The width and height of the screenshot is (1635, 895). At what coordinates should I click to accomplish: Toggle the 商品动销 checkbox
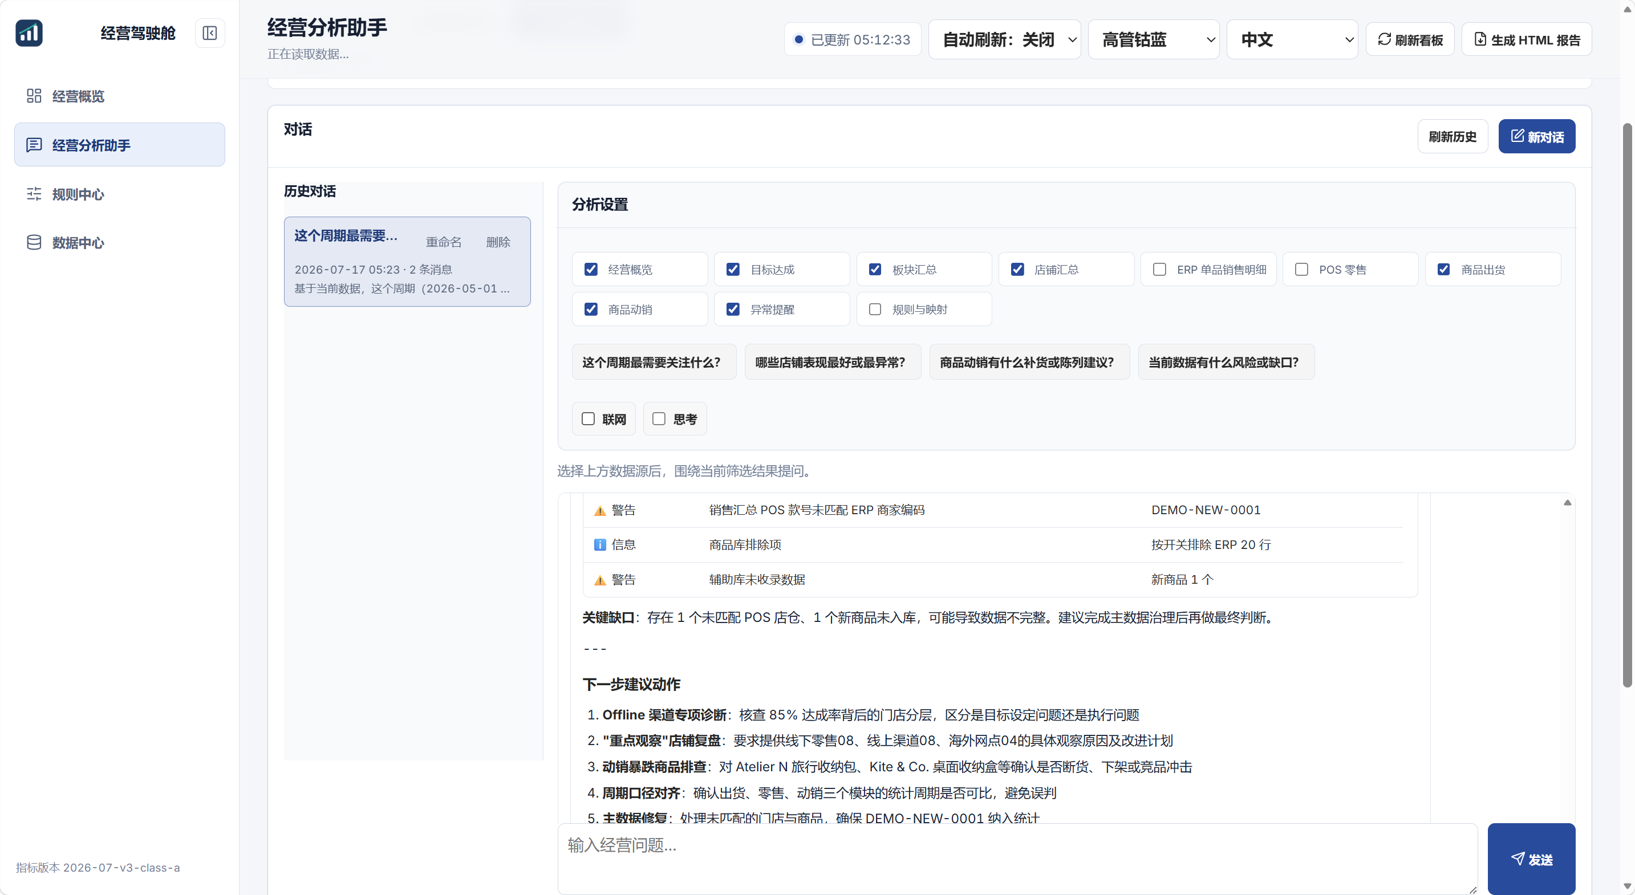coord(591,309)
